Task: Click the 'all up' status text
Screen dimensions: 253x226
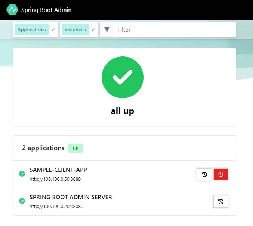Action: coord(123,111)
